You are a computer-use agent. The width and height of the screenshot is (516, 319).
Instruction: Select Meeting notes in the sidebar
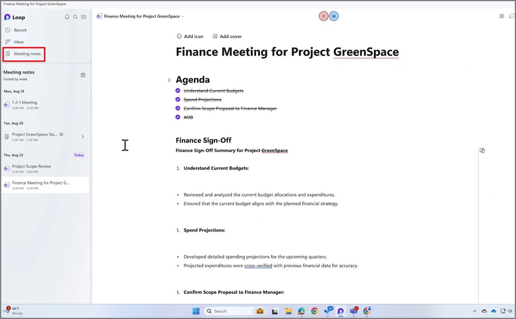click(24, 54)
